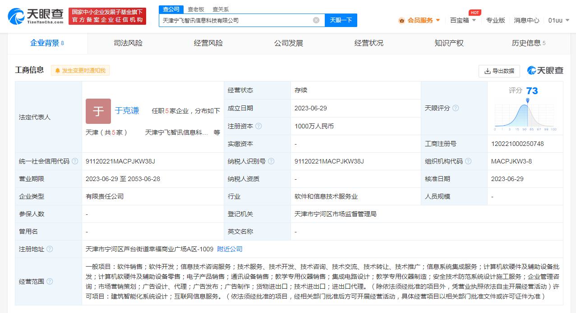The width and height of the screenshot is (576, 313).
Task: Click the score value 73
Action: (x=532, y=91)
